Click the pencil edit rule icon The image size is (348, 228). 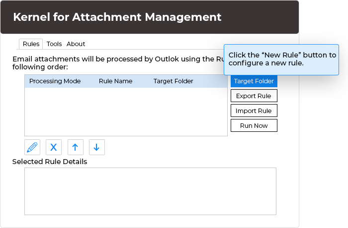tap(32, 147)
